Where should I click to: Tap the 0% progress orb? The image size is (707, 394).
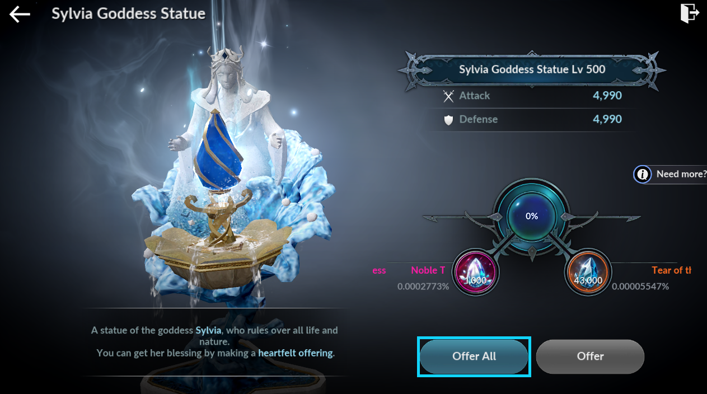[x=531, y=216]
